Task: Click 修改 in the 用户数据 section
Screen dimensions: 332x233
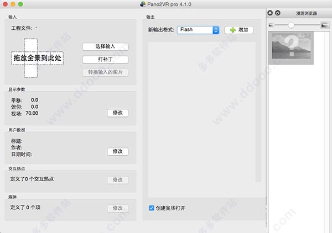Action: pos(117,151)
